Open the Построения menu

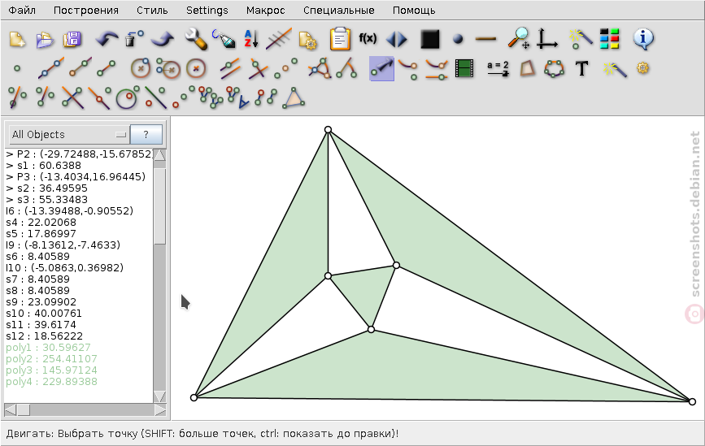tap(86, 10)
